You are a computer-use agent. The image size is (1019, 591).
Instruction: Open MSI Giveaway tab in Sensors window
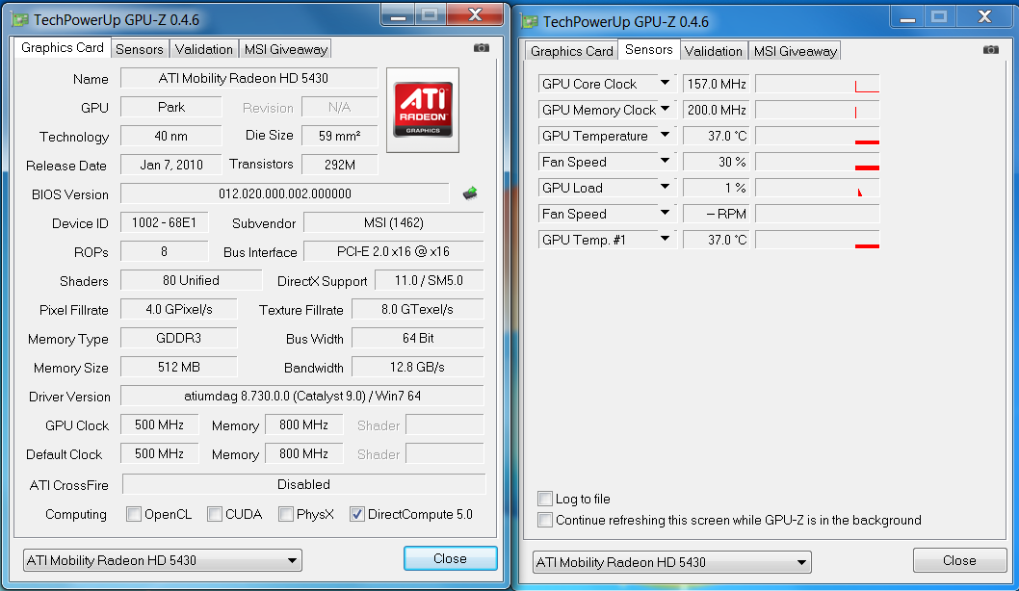(795, 51)
